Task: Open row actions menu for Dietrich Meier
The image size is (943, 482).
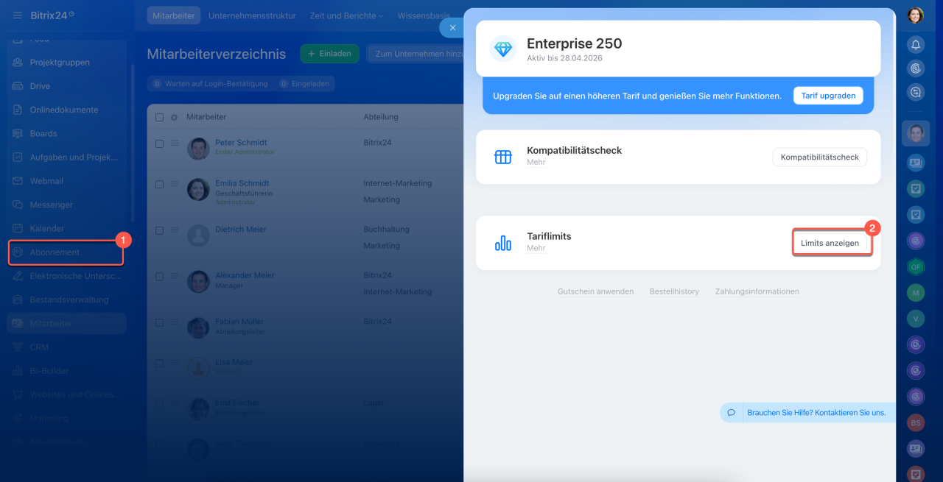Action: point(175,230)
